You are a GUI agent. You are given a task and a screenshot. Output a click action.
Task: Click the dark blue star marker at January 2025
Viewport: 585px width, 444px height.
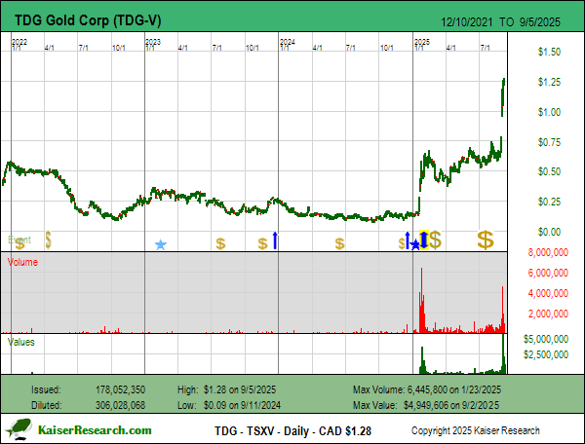point(415,245)
